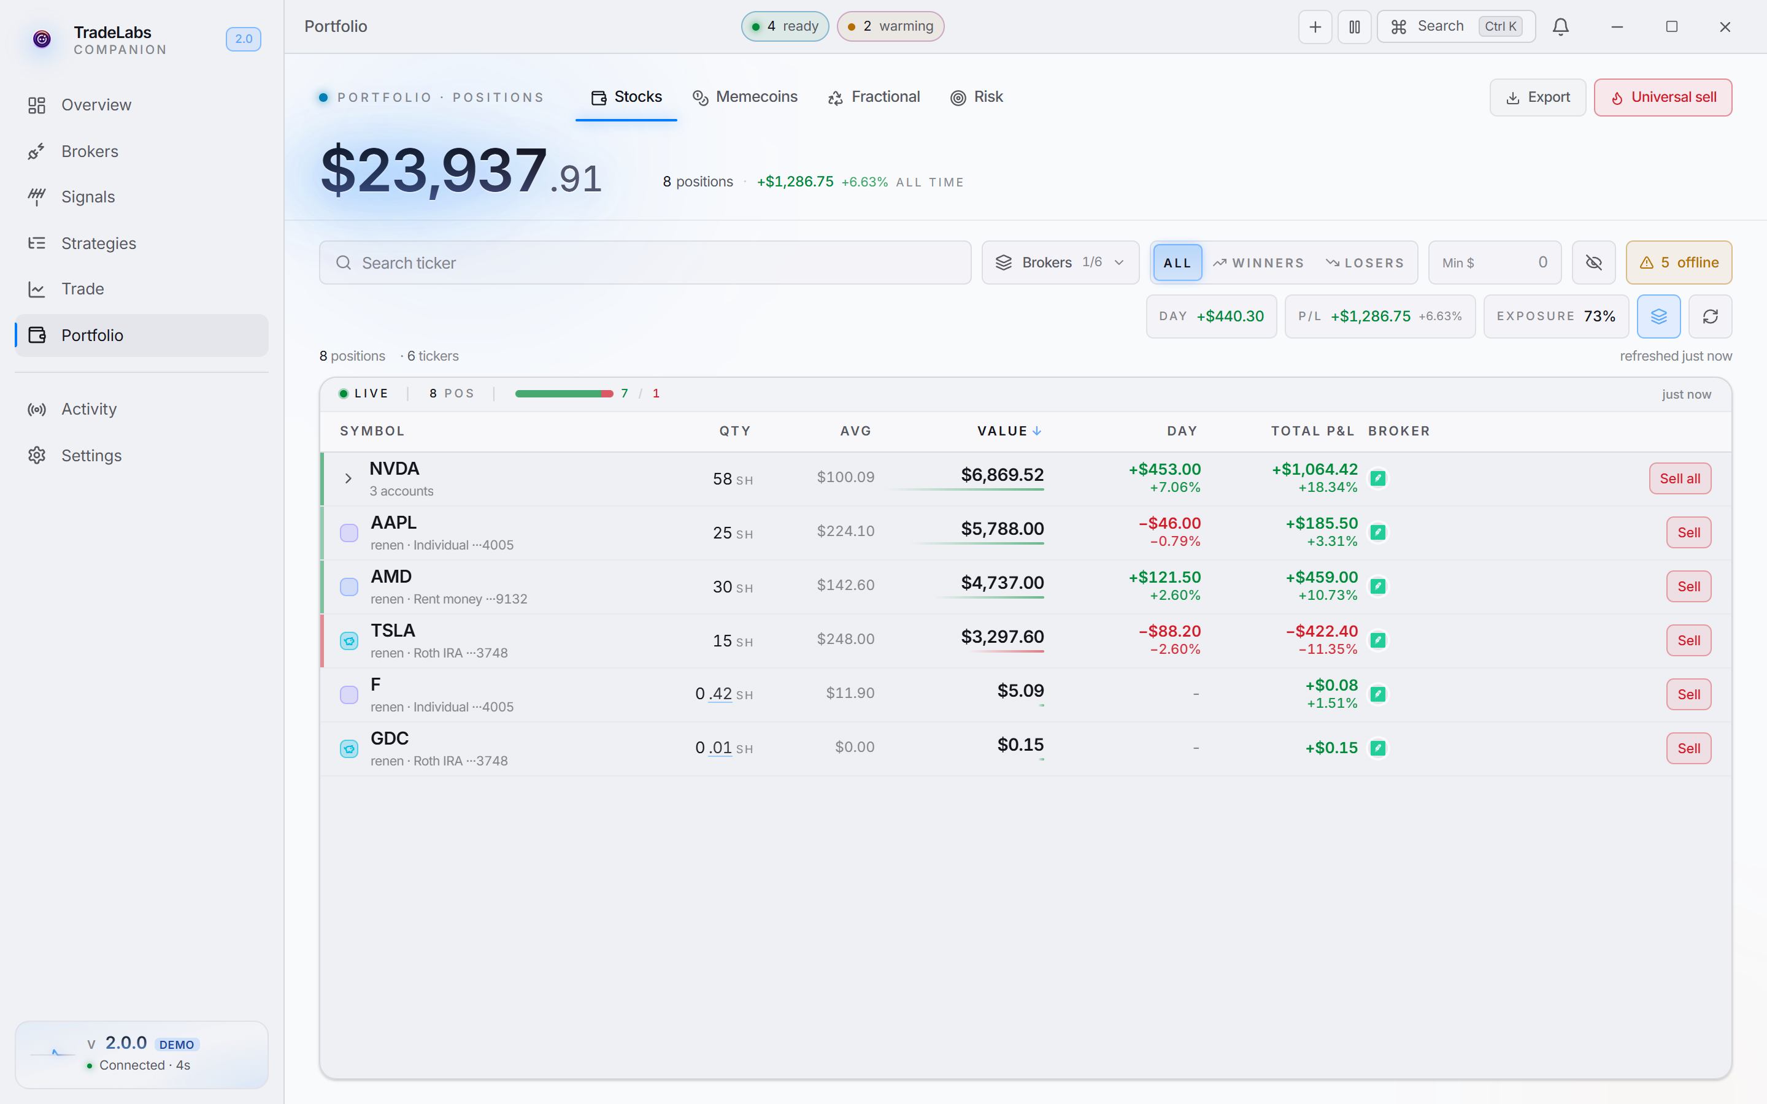Filter positions to LOSERS
This screenshot has height=1104, width=1767.
(1365, 263)
